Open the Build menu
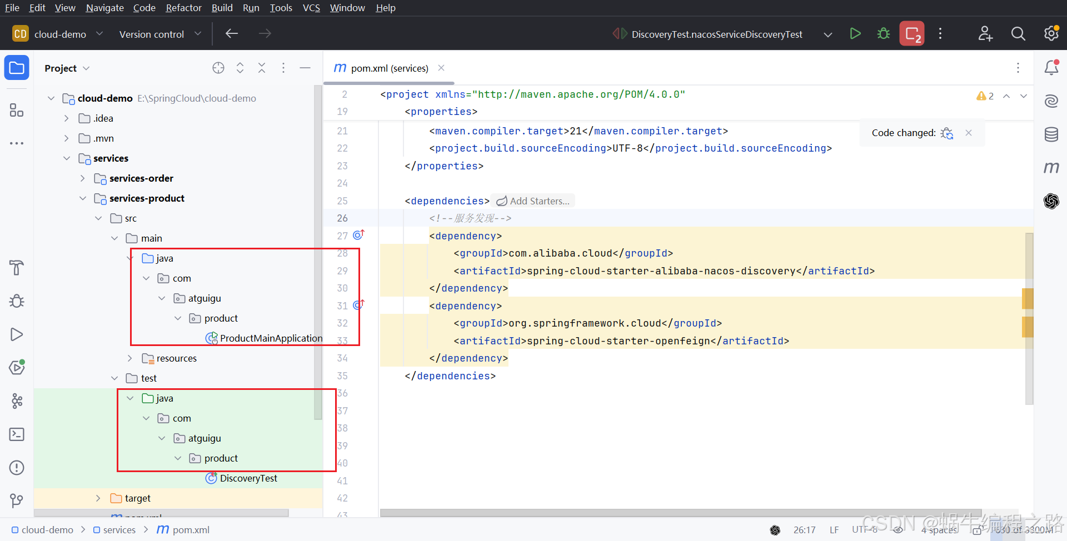 point(222,8)
